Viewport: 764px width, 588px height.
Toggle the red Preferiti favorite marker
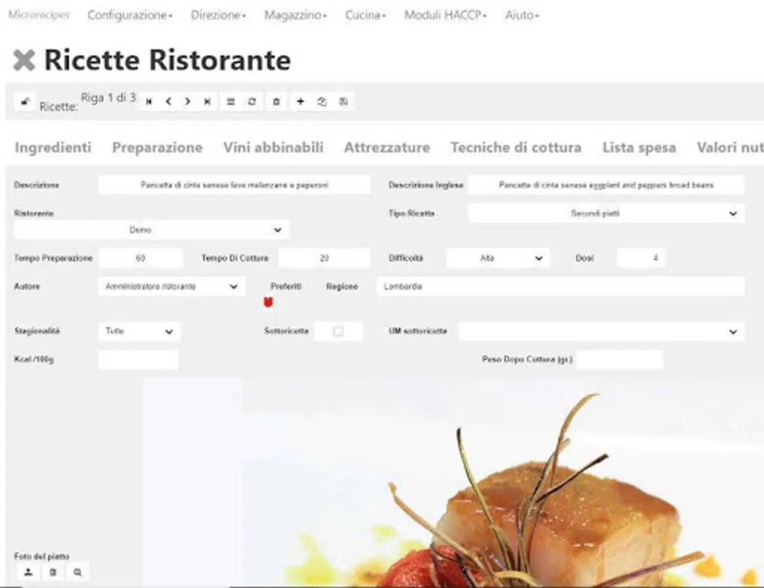(x=268, y=302)
